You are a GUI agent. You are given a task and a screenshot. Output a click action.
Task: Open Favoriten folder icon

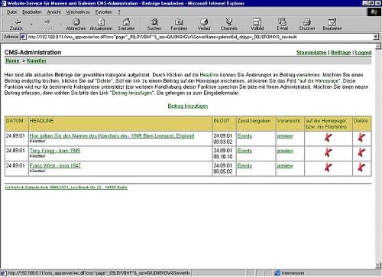coord(179,22)
